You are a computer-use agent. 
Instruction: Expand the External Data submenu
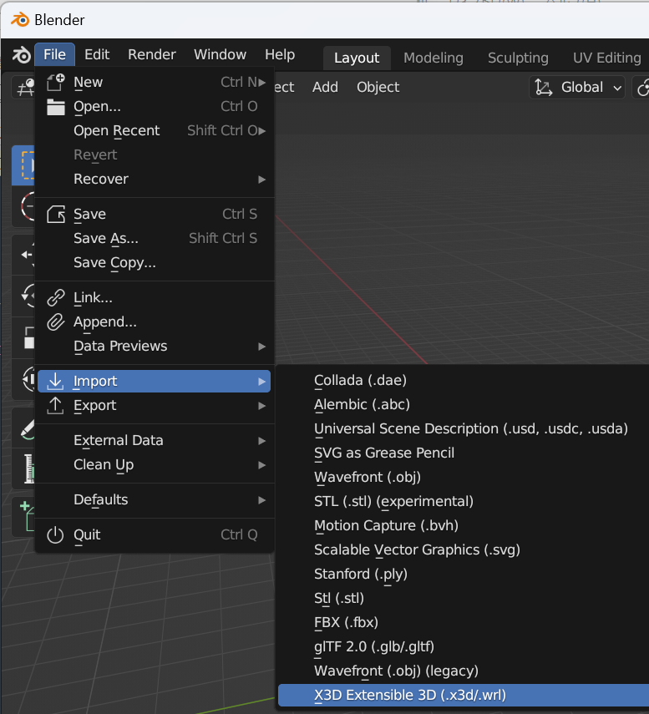click(155, 440)
